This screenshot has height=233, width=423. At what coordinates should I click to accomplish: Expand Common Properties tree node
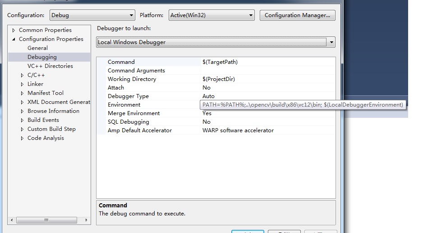(14, 31)
